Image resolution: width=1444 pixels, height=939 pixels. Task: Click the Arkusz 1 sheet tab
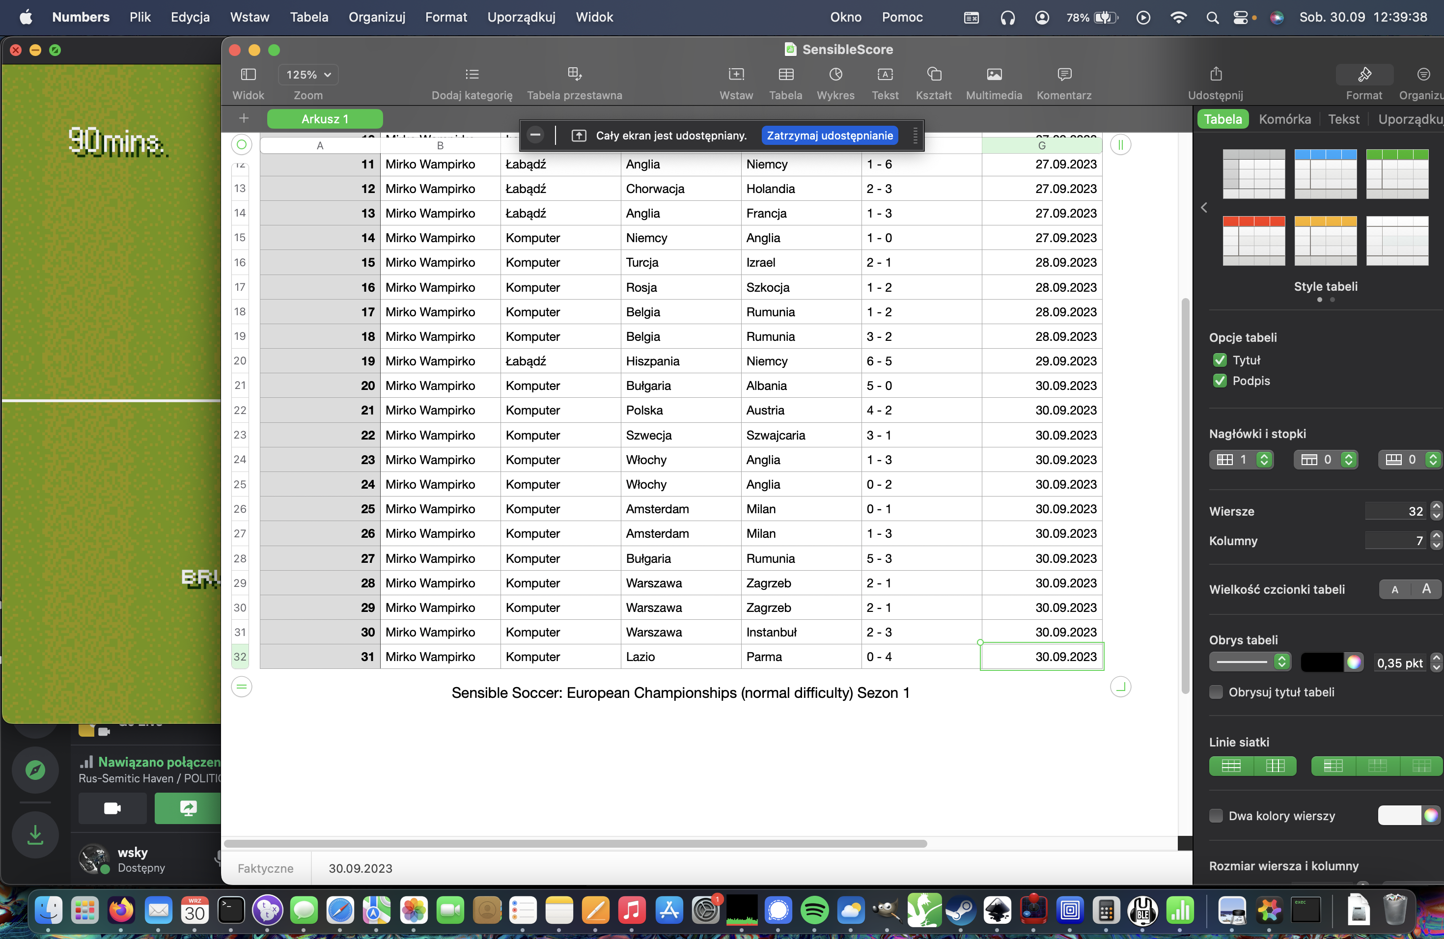[x=325, y=119]
